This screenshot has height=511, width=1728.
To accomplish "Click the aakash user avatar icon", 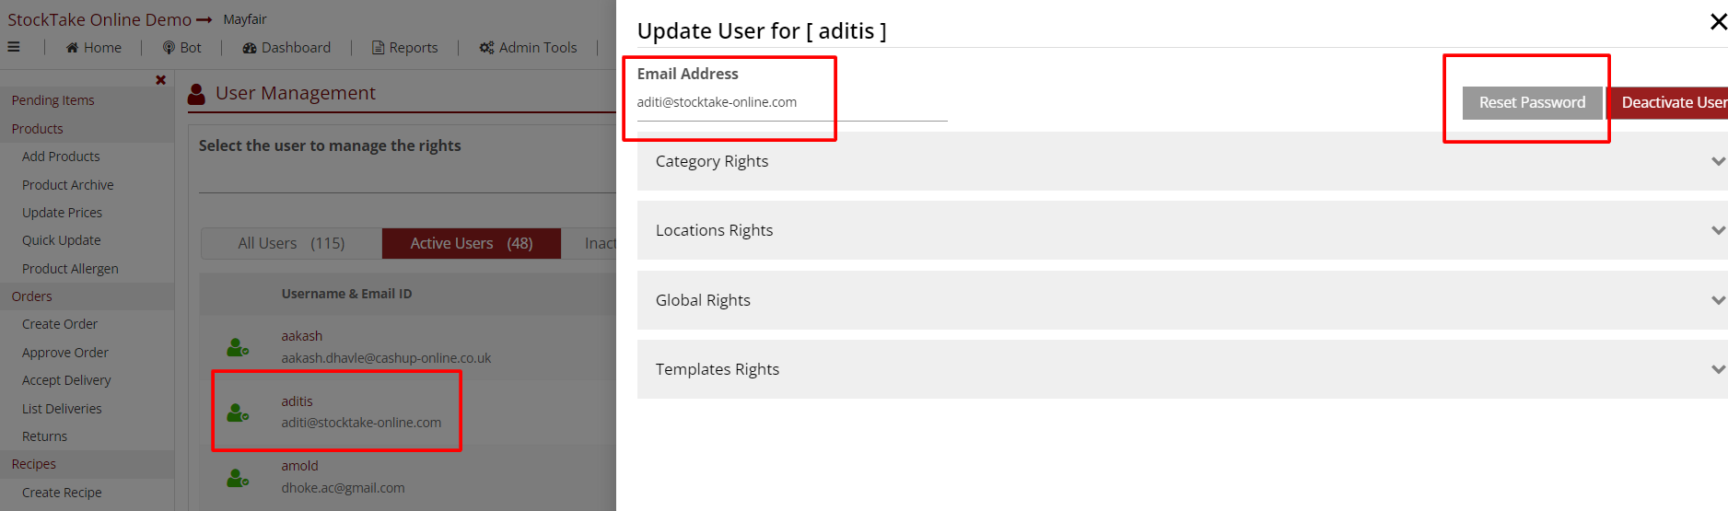I will (238, 347).
